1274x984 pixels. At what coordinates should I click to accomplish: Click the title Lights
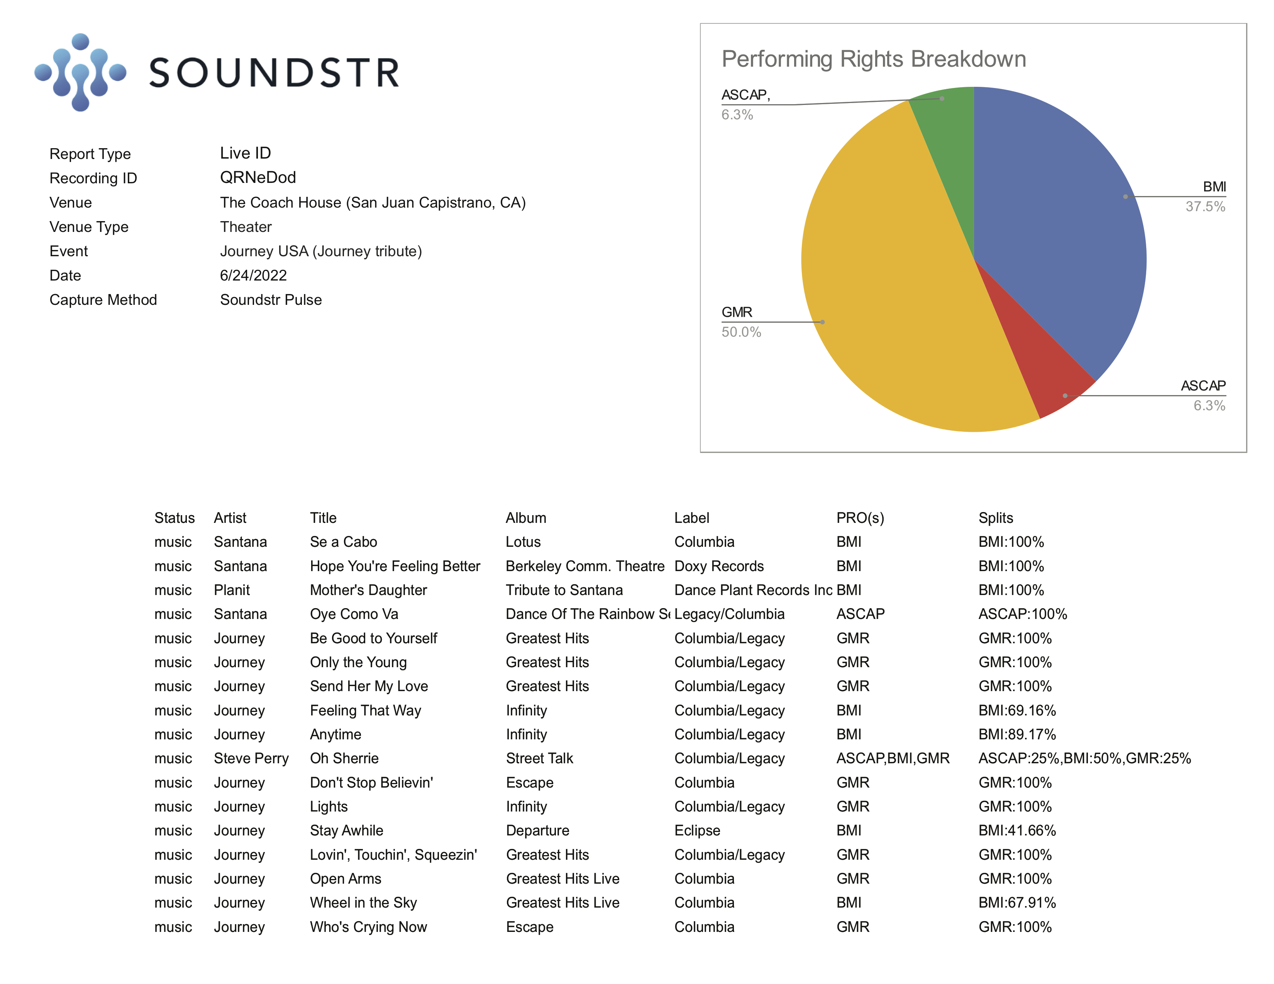(x=329, y=807)
